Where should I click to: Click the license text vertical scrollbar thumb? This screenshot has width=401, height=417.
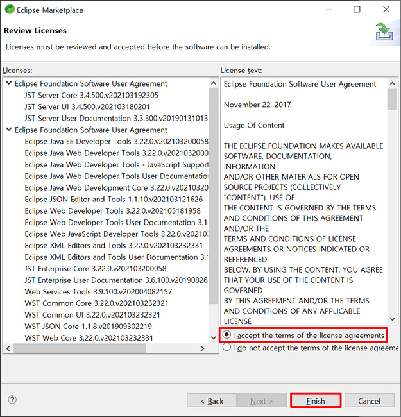(392, 99)
